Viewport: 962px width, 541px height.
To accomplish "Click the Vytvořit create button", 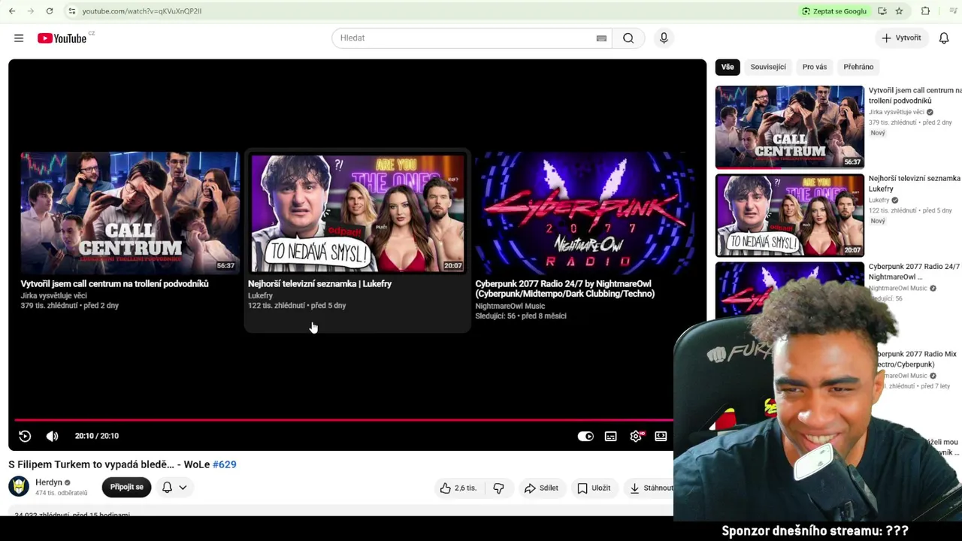I will [x=901, y=38].
